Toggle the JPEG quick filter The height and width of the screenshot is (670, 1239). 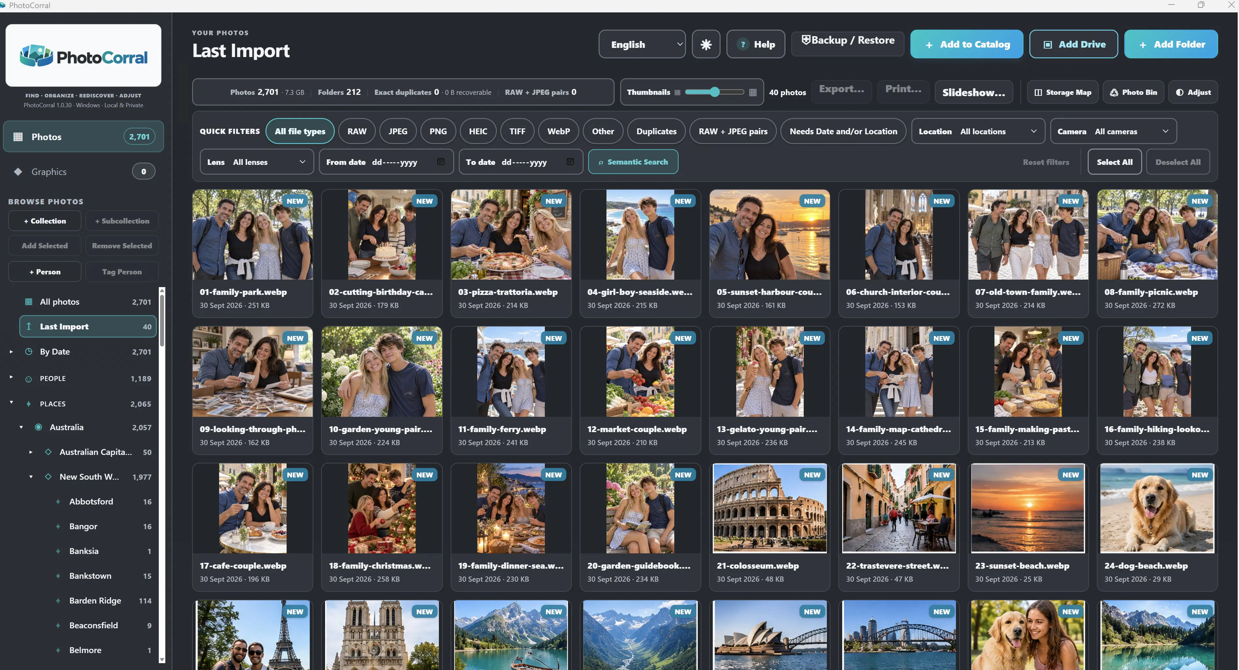398,131
